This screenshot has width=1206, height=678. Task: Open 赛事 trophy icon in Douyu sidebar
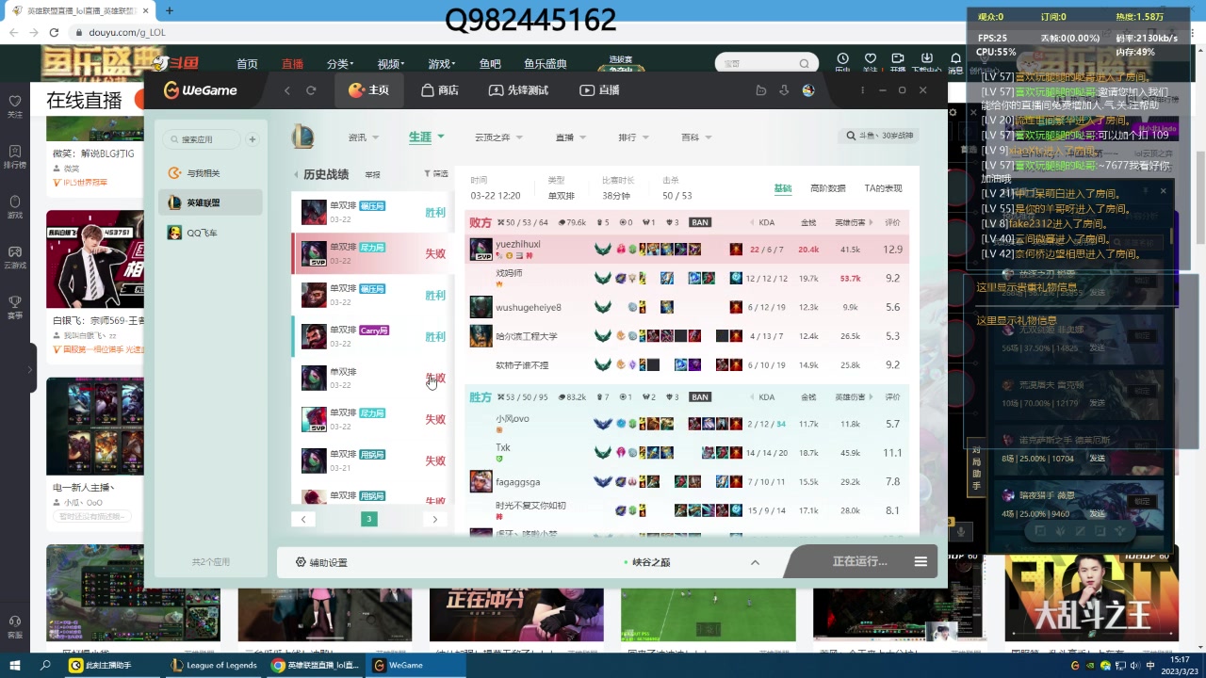click(x=14, y=307)
